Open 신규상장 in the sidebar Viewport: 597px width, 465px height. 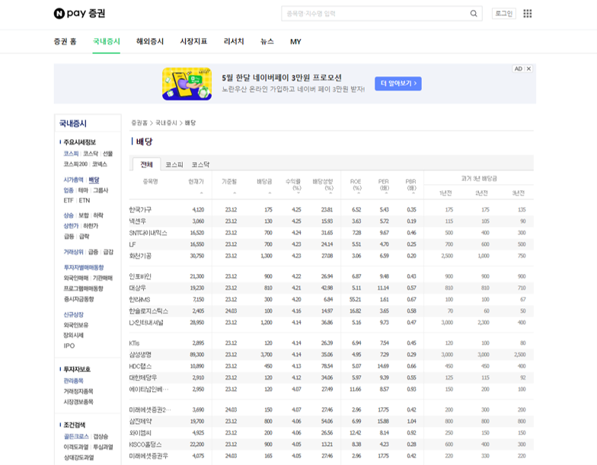73,315
